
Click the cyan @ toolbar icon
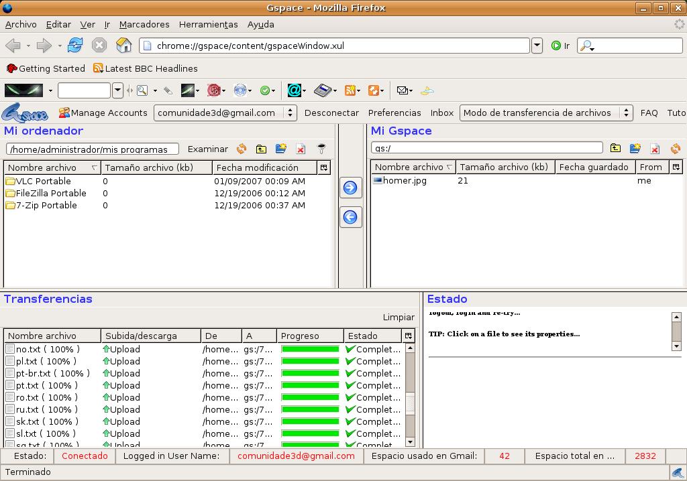[294, 90]
